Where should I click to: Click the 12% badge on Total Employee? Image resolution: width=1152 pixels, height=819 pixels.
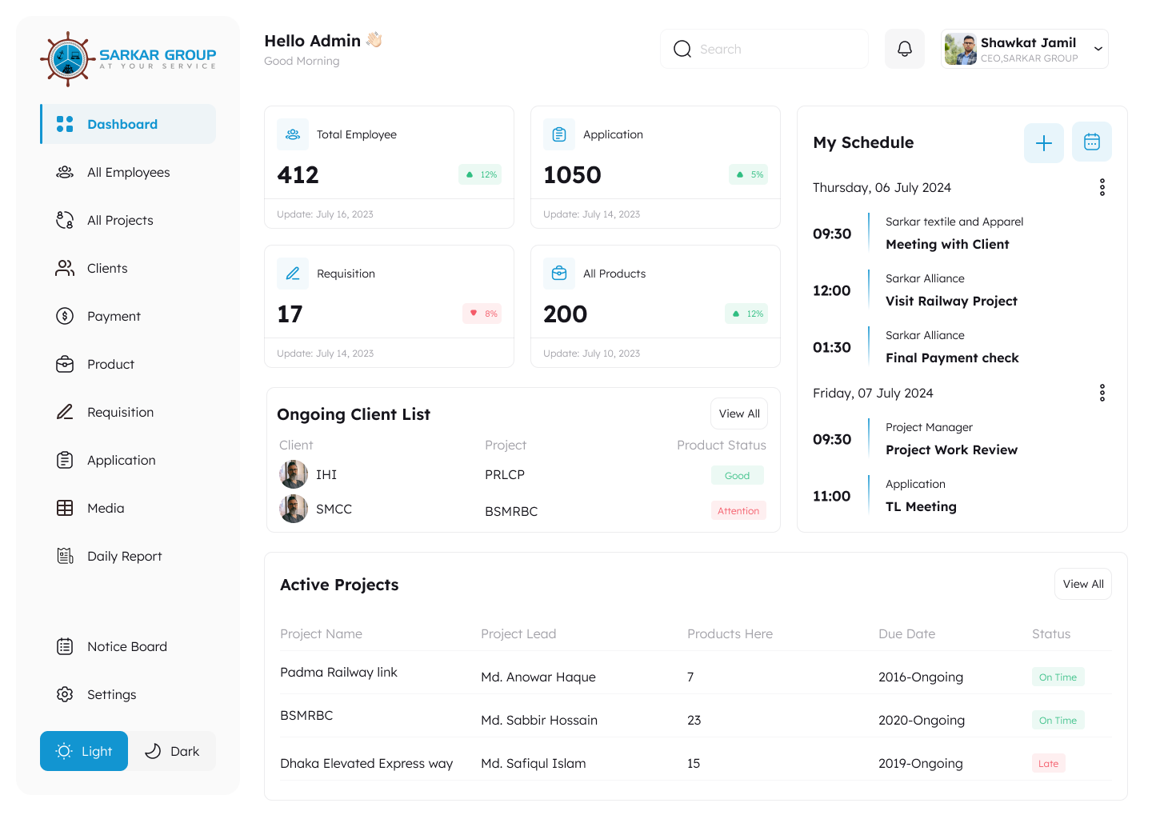(480, 174)
